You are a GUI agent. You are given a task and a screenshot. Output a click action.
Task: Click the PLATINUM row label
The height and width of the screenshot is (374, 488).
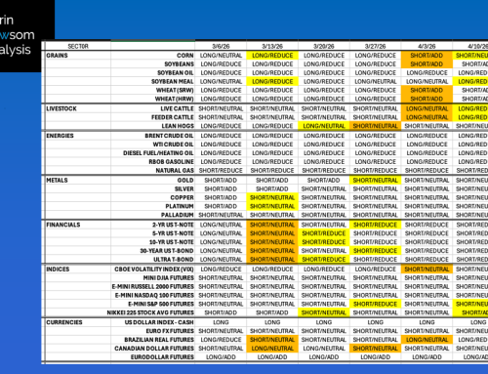point(180,206)
